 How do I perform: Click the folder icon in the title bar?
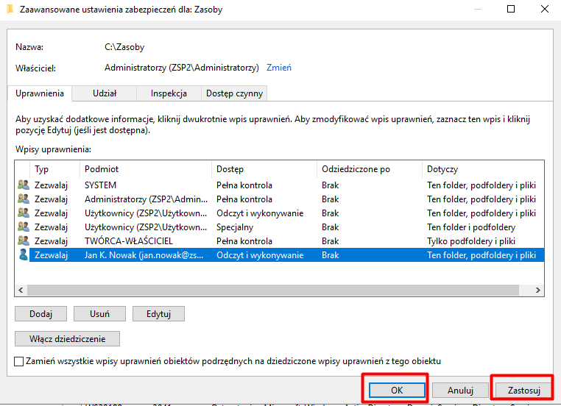click(x=9, y=10)
